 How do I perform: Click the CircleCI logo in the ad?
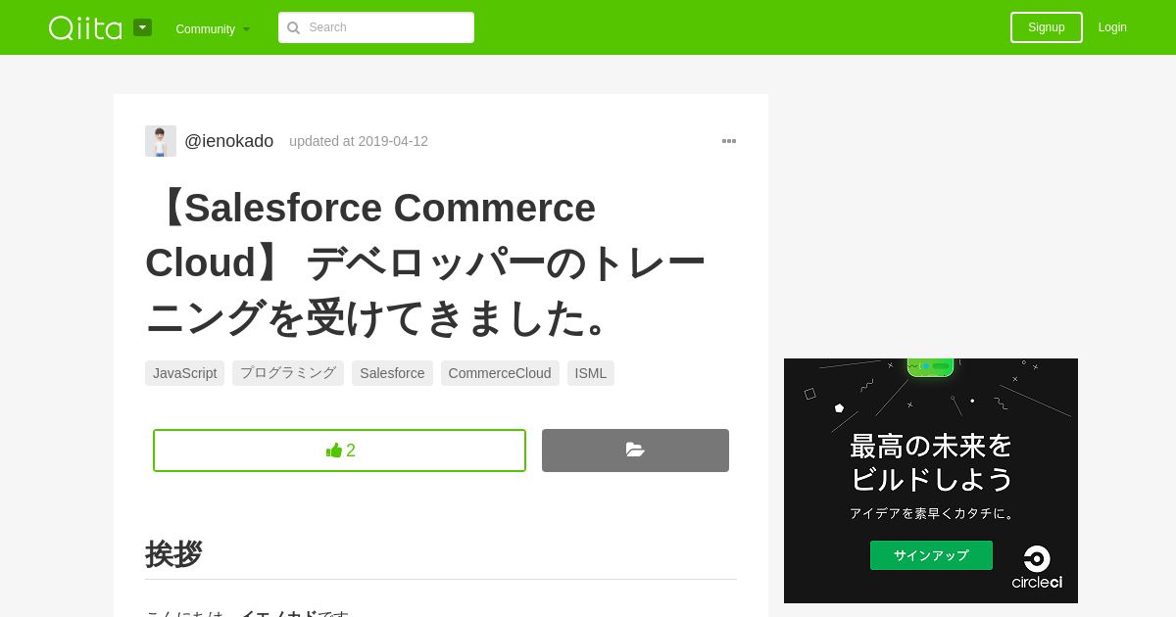pyautogui.click(x=1037, y=568)
